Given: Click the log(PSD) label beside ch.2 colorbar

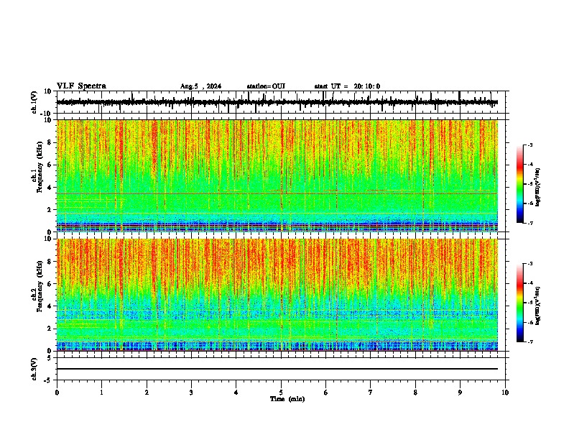Looking at the screenshot, I should click(x=537, y=306).
